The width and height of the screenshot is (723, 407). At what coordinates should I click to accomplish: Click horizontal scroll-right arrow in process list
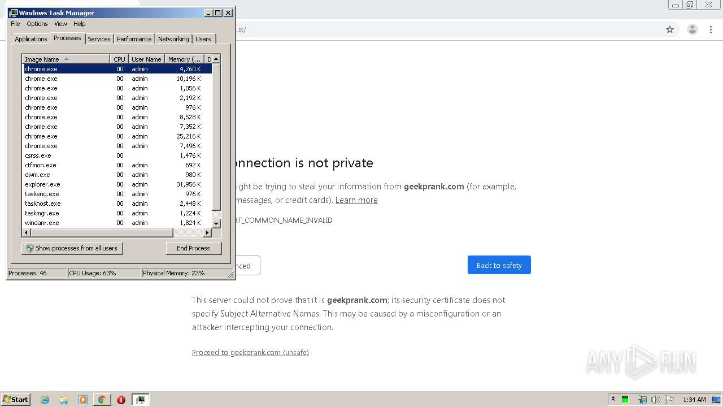click(207, 232)
